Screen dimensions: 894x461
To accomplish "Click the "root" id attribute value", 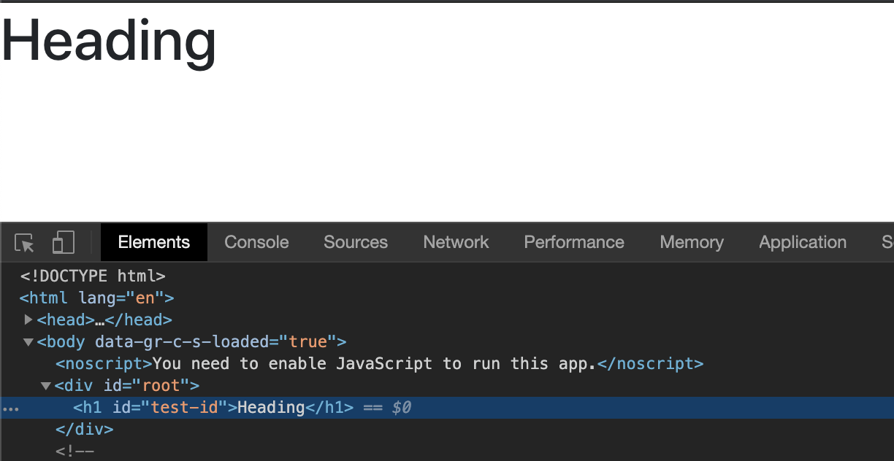I will pyautogui.click(x=161, y=385).
